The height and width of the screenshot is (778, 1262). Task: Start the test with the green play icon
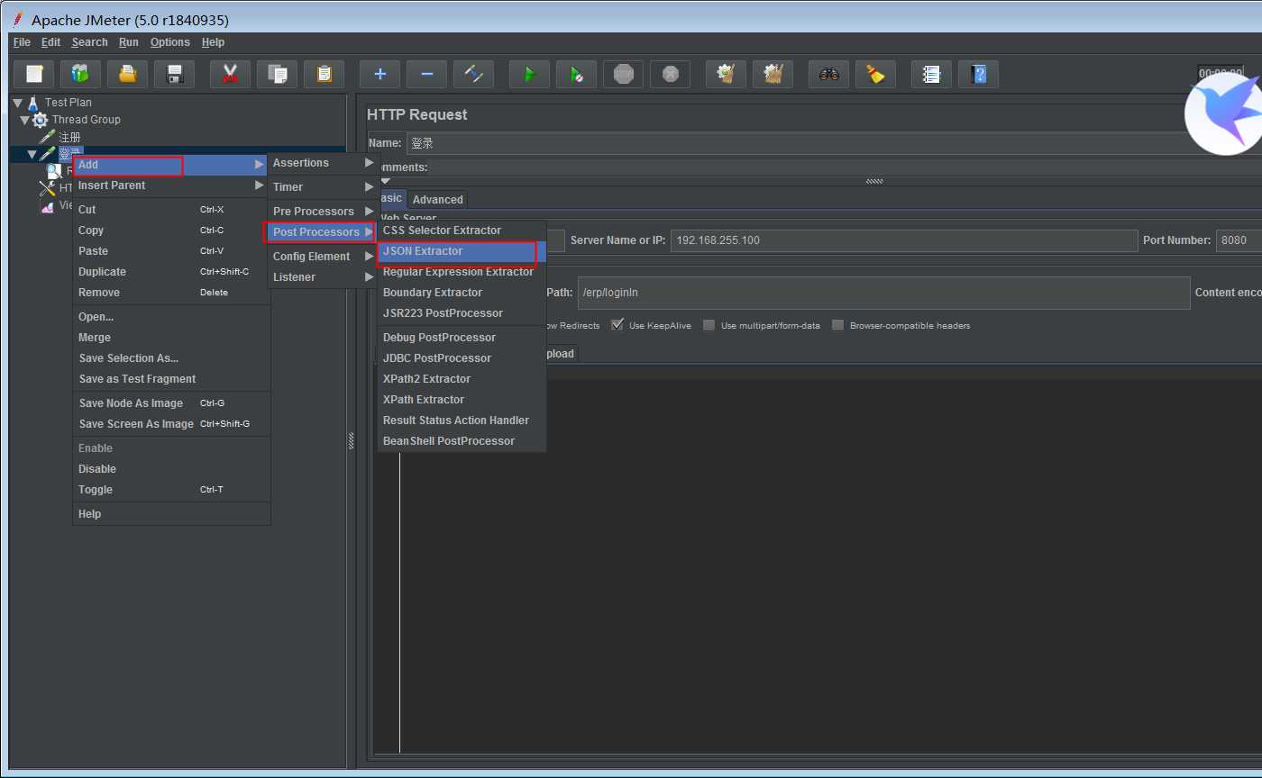point(529,74)
